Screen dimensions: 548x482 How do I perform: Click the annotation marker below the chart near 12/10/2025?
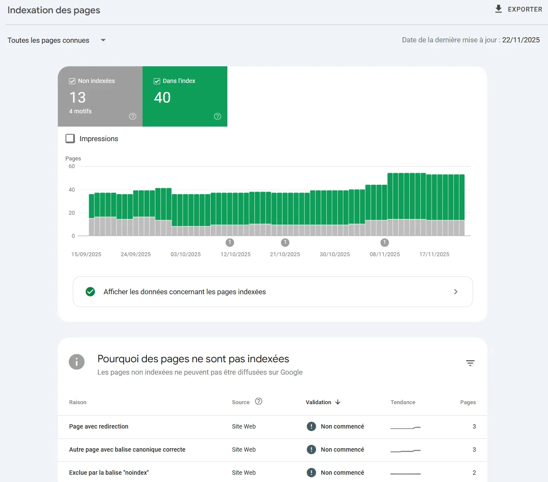pyautogui.click(x=229, y=242)
